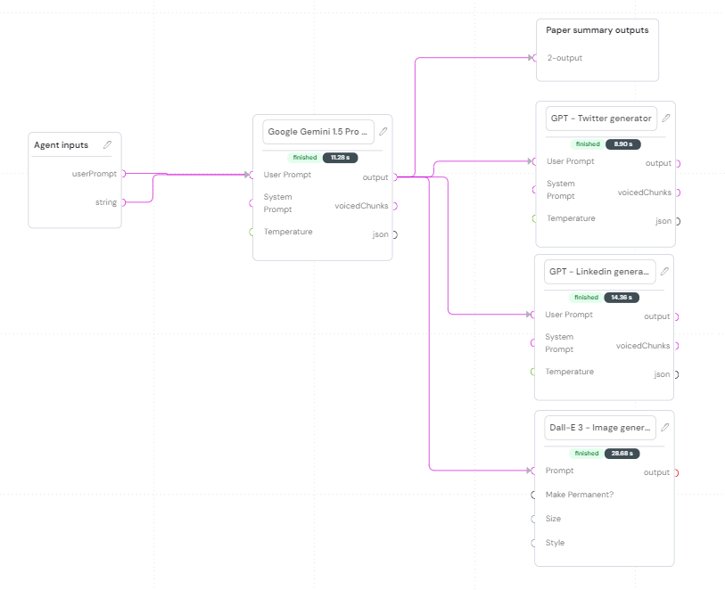Image resolution: width=725 pixels, height=590 pixels.
Task: Click the User Prompt input port on Gemini node
Action: [251, 175]
